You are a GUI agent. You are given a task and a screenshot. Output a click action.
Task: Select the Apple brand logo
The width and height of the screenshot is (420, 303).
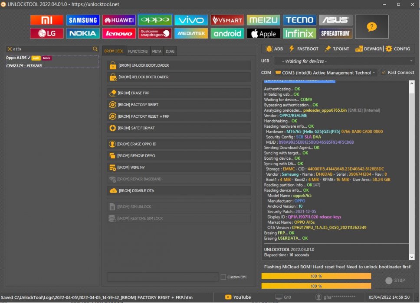263,33
